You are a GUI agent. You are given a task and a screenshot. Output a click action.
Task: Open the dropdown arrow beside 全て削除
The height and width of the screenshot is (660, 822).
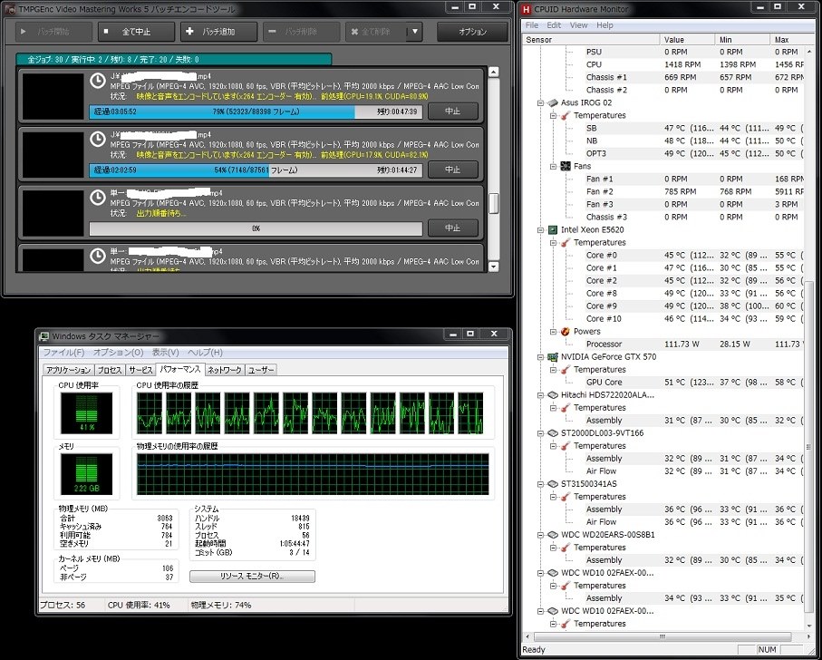coord(415,32)
